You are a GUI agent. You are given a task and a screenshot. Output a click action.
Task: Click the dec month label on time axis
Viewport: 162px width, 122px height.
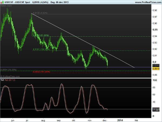click(104, 120)
